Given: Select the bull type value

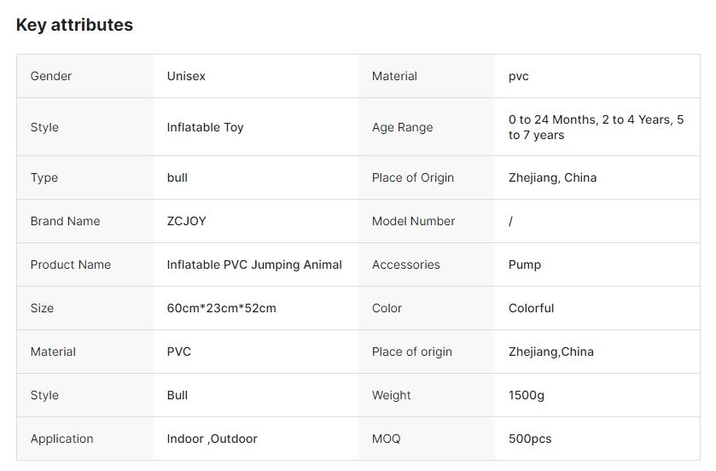Looking at the screenshot, I should (x=177, y=177).
